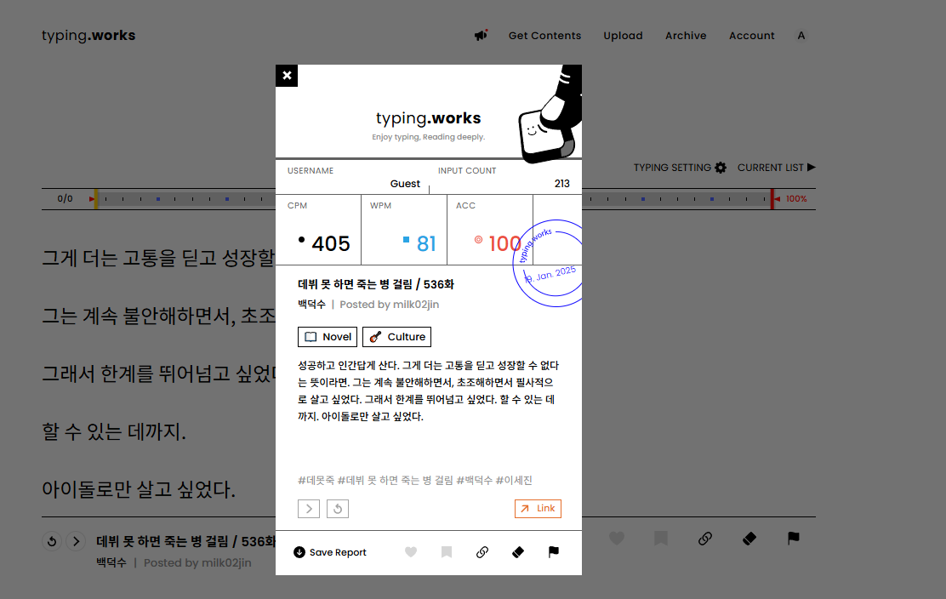Open Get Contents menu
This screenshot has width=946, height=599.
pyautogui.click(x=544, y=36)
